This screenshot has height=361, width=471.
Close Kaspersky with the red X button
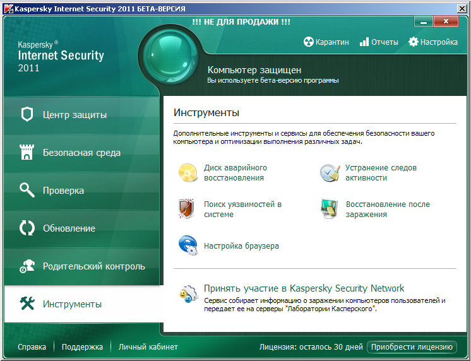pos(446,21)
